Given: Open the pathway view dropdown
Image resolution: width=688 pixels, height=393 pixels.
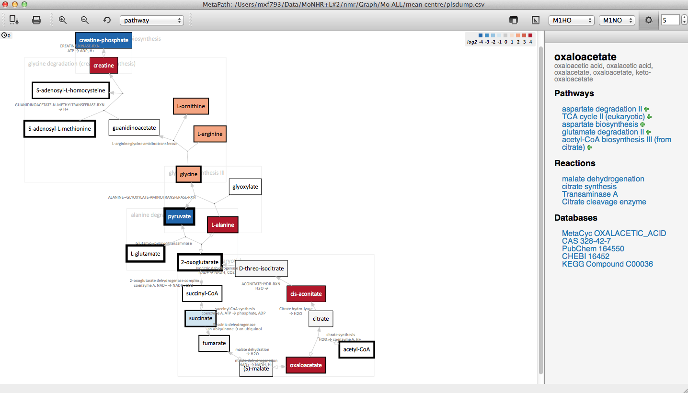Looking at the screenshot, I should click(152, 20).
